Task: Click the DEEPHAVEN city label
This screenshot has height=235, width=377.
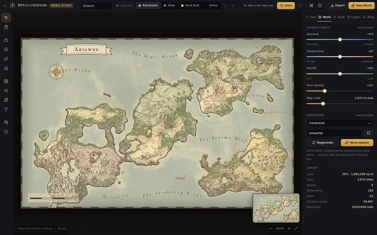Action: [242, 84]
